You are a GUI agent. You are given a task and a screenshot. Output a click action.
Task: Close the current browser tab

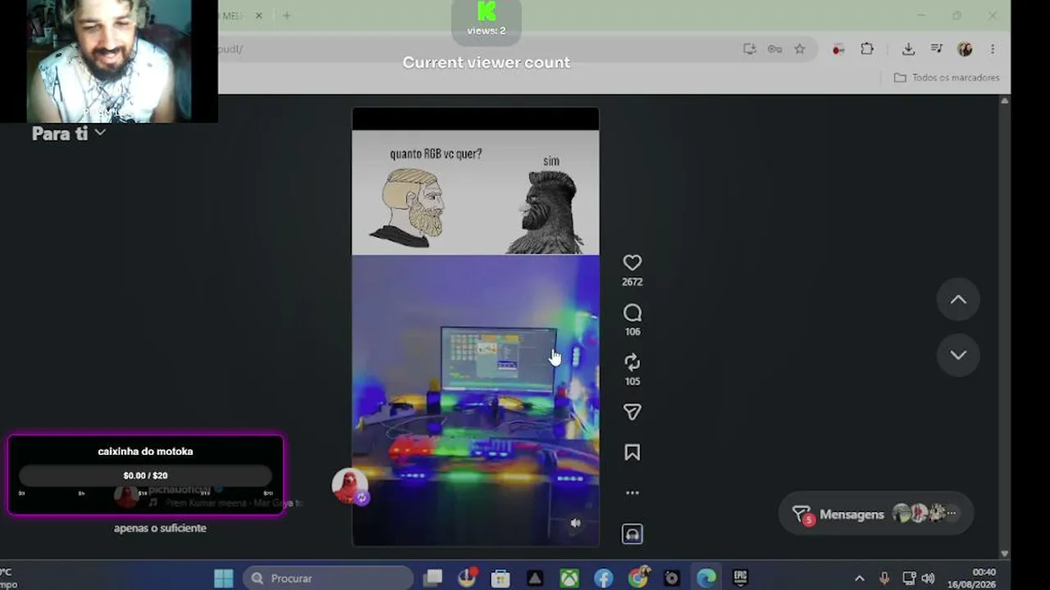(258, 16)
